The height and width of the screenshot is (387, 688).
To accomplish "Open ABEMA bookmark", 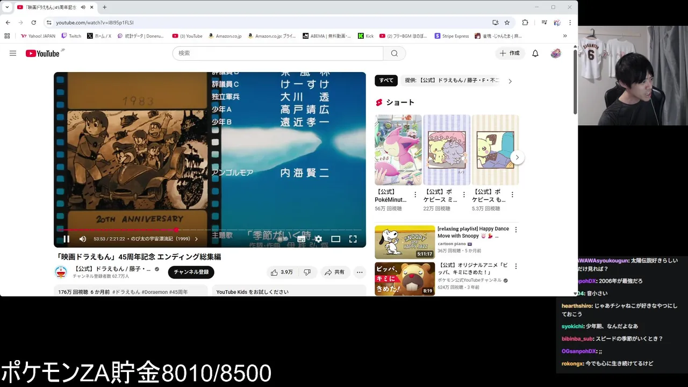I will [326, 36].
